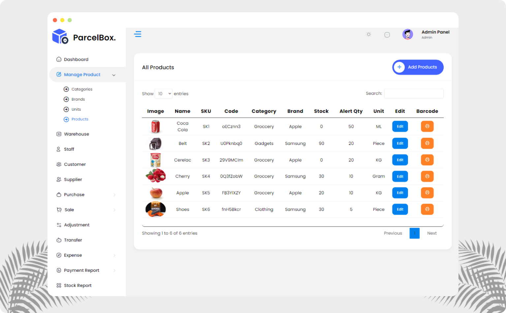The image size is (506, 313).
Task: Open the Stock Report icon
Action: (x=58, y=285)
